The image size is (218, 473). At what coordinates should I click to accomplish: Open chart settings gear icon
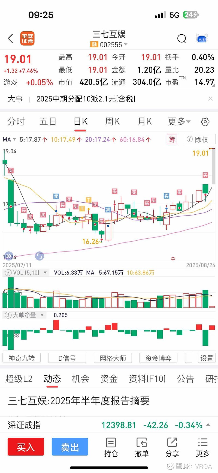205,122
